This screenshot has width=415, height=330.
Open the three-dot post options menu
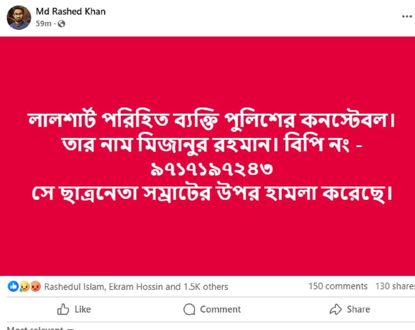(x=407, y=16)
